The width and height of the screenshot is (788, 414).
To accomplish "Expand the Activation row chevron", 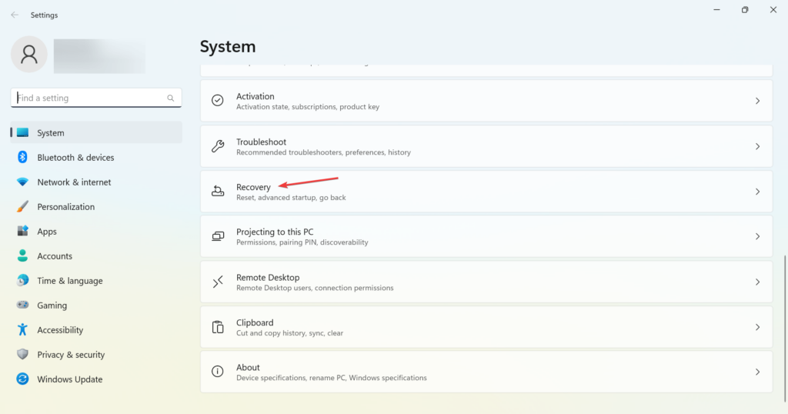I will click(757, 101).
